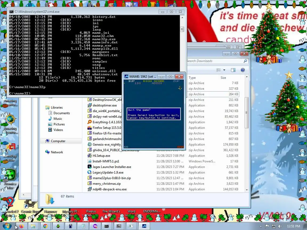Click the 12:51 PM taskbar clock

click(293, 226)
